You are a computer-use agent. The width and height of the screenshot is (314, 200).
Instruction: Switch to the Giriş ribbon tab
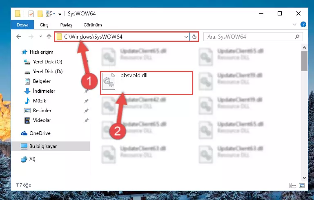click(x=44, y=25)
